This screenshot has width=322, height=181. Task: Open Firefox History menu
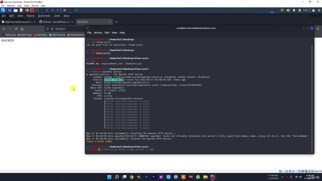(x=30, y=16)
